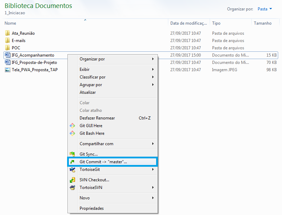This screenshot has width=282, height=215.
Task: Select the IFG_Proposta-de-Projeto document
Action: point(34,63)
